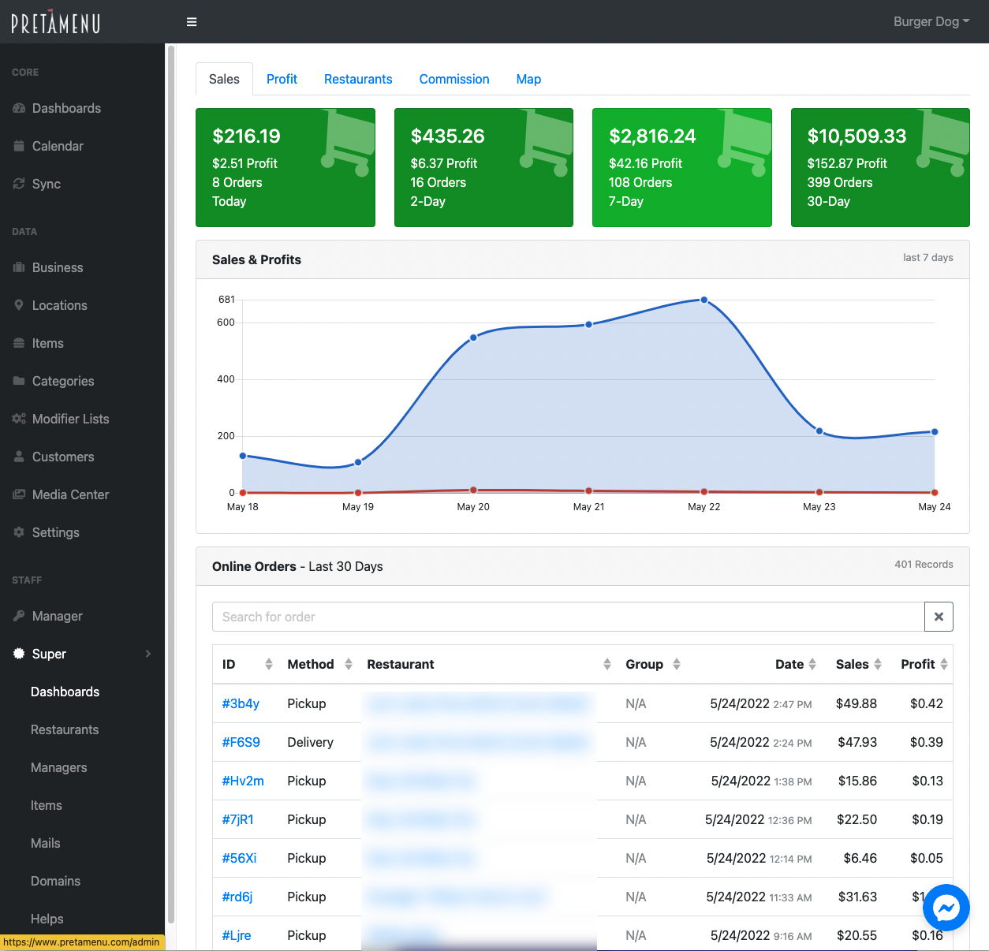989x951 pixels.
Task: Click the Super badge icon
Action: (x=19, y=654)
